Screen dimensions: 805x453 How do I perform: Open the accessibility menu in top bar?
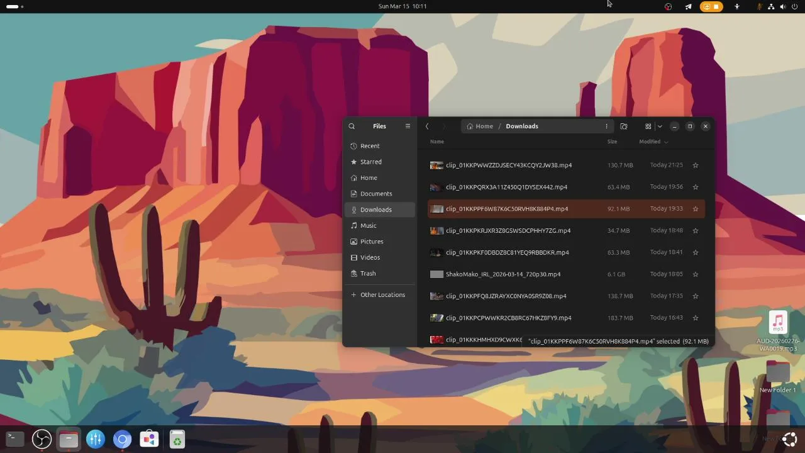pos(737,6)
